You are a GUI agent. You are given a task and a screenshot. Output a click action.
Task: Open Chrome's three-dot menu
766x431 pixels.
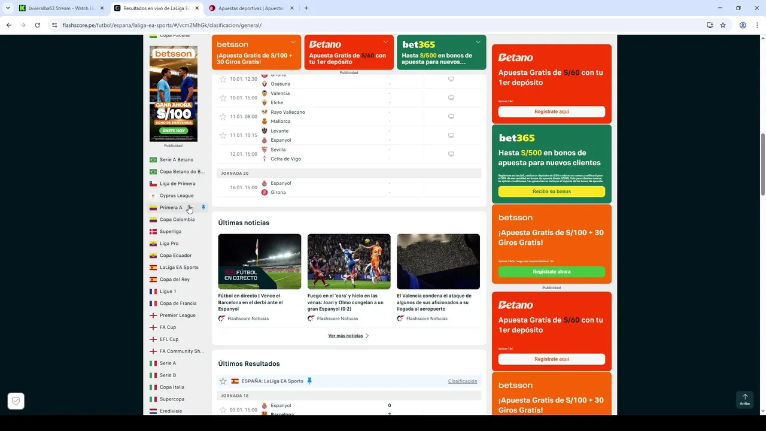coord(757,25)
